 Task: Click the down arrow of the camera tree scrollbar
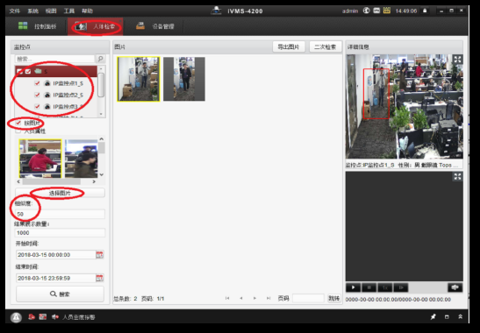[x=101, y=114]
